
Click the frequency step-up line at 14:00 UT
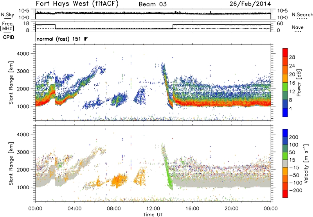(x=173, y=27)
